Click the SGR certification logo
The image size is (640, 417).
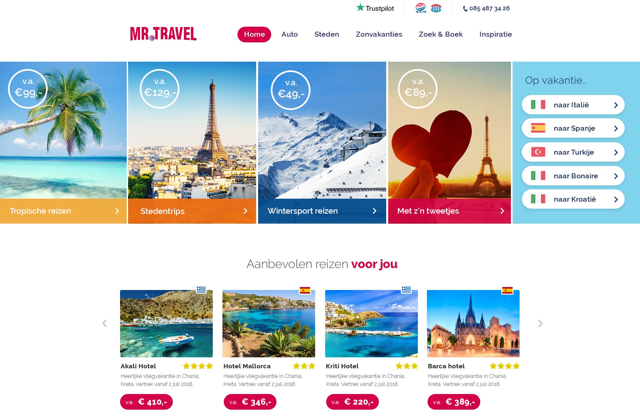tap(421, 8)
